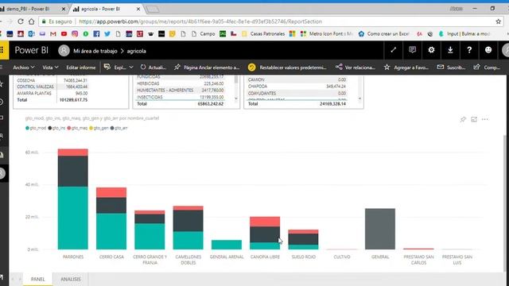Open more options ellipsis on bar chart
Viewport: 509px width, 286px height.
point(485,119)
